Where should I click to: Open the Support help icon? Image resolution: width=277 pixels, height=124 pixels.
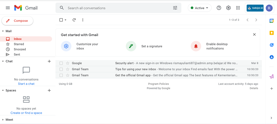tap(219, 8)
